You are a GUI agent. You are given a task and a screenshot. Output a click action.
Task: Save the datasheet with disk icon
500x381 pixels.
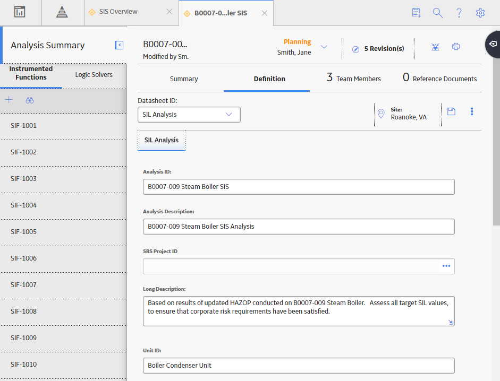tap(451, 111)
